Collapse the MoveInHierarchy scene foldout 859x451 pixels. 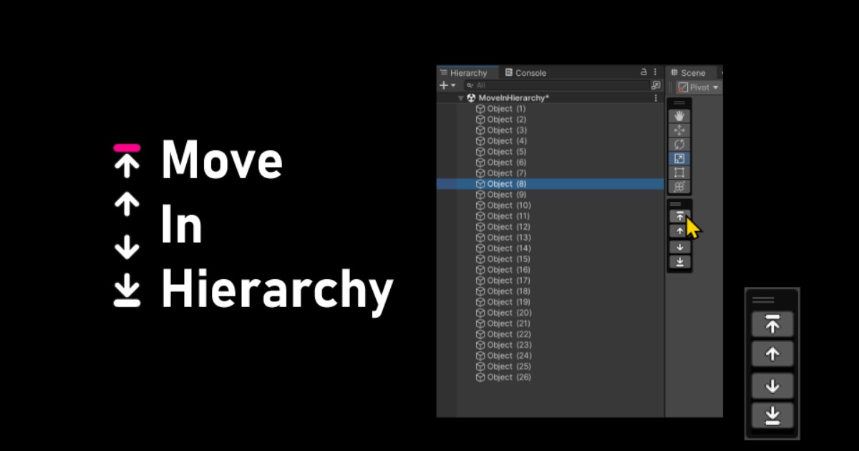[461, 98]
